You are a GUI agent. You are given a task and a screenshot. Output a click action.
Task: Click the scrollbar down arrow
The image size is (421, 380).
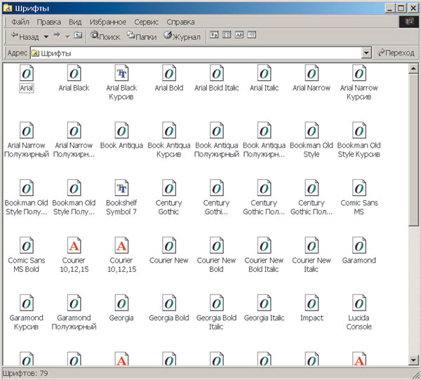point(413,360)
